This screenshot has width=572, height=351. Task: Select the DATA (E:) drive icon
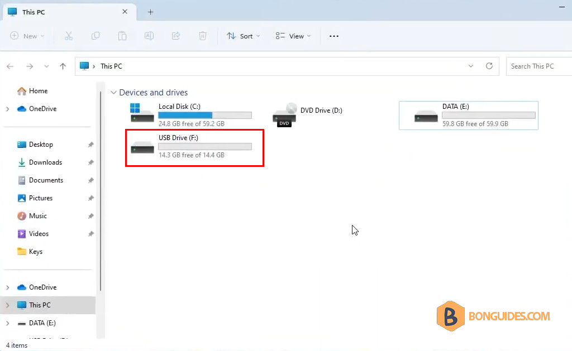click(x=426, y=117)
